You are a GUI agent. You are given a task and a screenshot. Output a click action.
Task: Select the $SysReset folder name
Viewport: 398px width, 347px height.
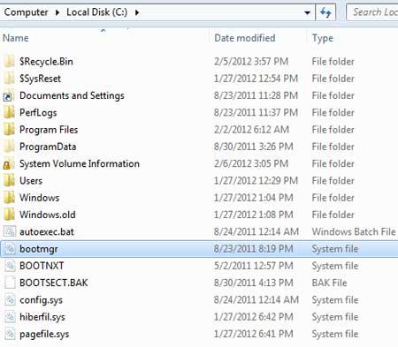click(40, 79)
